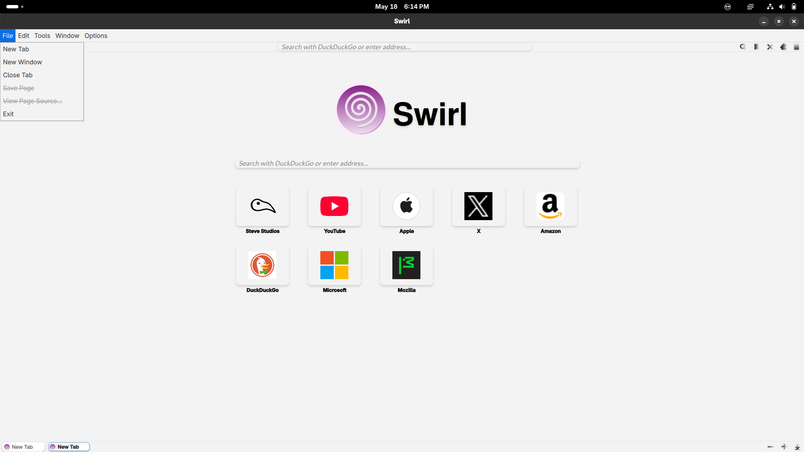Focus the center DuckDuckGo search field
This screenshot has height=452, width=804.
(x=407, y=163)
